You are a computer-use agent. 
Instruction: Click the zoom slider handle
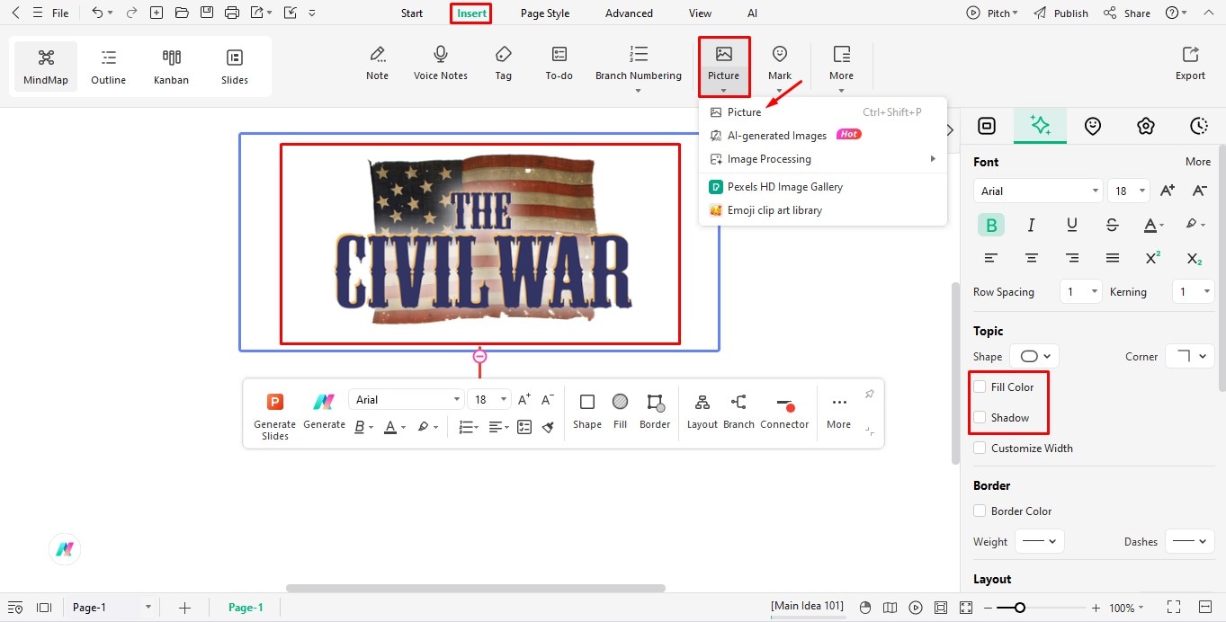(1019, 608)
